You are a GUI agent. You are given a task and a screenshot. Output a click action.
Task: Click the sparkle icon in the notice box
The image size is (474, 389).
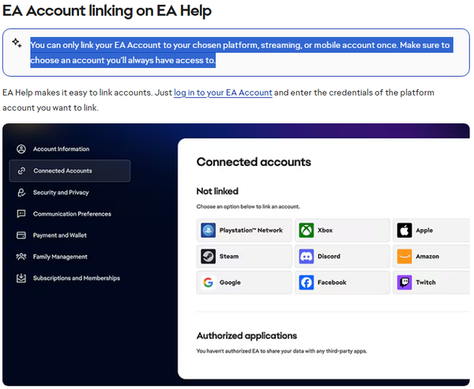pos(17,44)
